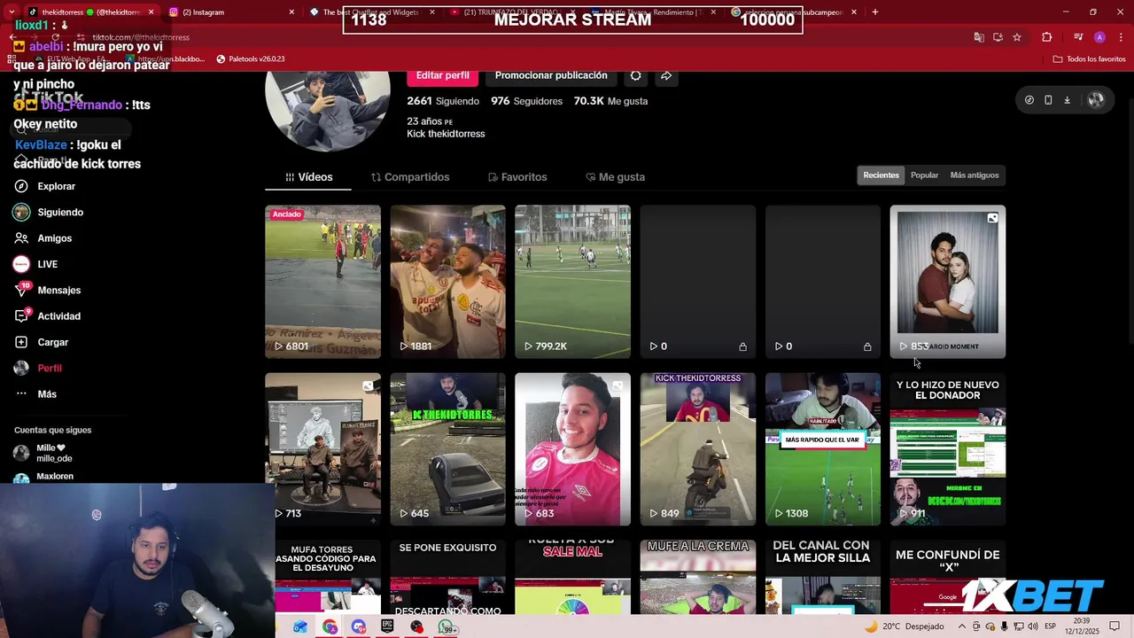
Task: Open the video with 1881 views
Action: point(447,282)
